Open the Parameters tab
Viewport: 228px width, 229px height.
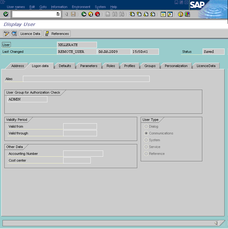point(89,66)
